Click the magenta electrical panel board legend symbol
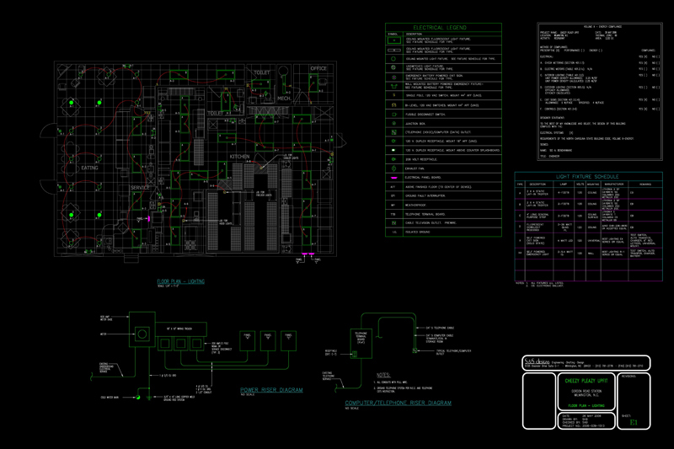The image size is (674, 449). 393,177
